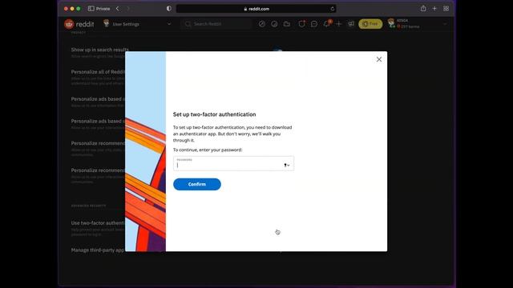Image resolution: width=513 pixels, height=288 pixels.
Task: Toggle Safari sidebar panel
Action: coord(91,9)
